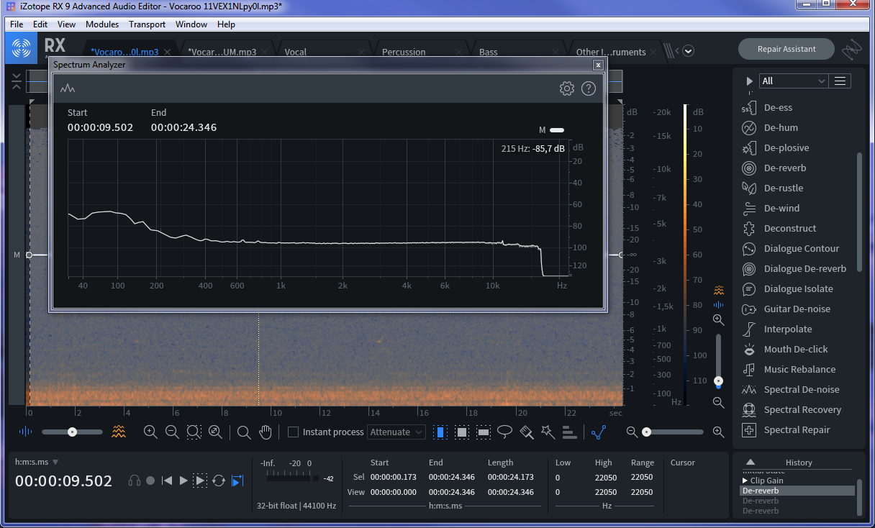Zoom to the current selection
The image size is (875, 528).
click(194, 432)
